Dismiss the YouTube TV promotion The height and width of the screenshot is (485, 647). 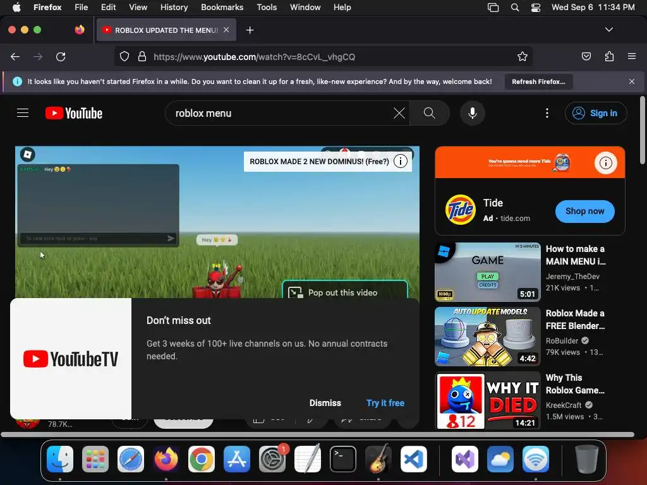pyautogui.click(x=325, y=403)
